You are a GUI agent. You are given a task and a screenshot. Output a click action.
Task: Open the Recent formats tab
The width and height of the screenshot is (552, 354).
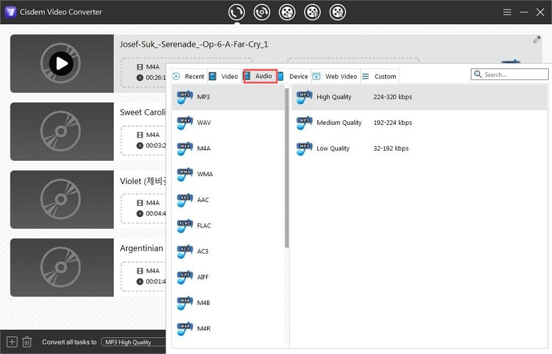189,76
